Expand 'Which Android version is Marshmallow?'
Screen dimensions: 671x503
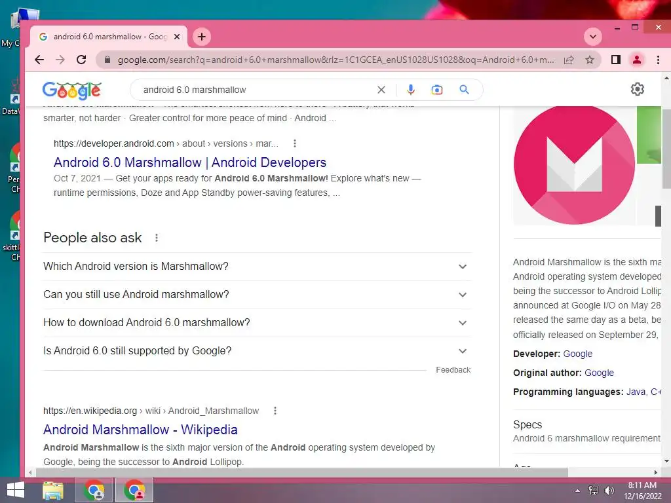257,267
